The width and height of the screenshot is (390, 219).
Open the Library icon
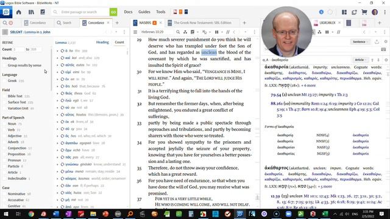pos(31,12)
